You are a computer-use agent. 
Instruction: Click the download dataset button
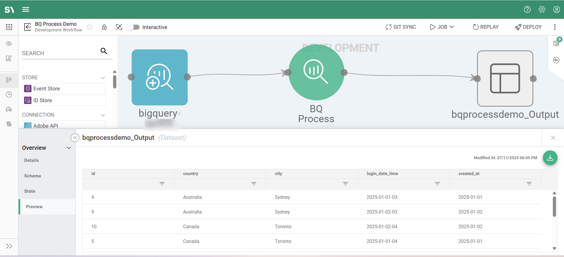550,158
